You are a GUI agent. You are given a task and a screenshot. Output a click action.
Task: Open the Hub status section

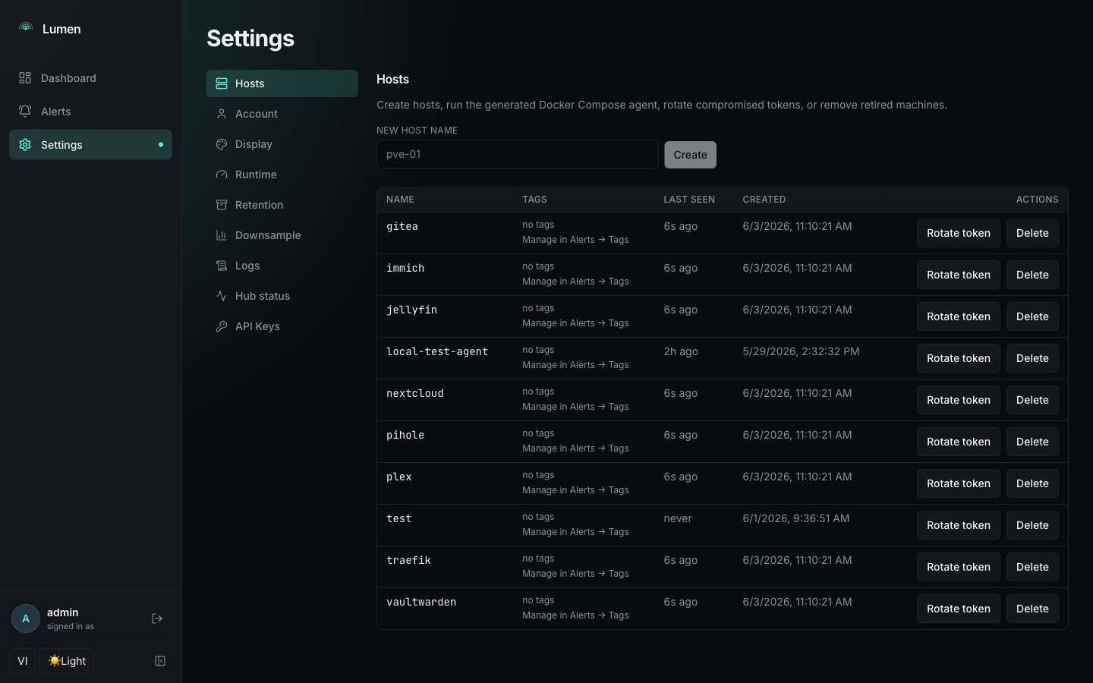coord(282,296)
